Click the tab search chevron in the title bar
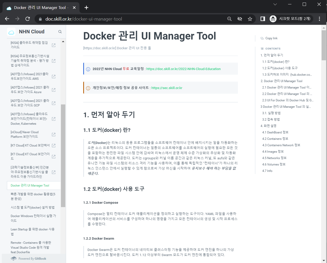 pyautogui.click(x=275, y=4)
